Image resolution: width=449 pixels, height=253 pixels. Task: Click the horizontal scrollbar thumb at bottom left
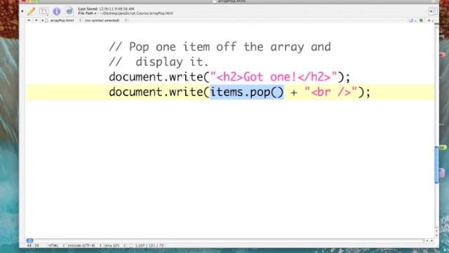29,240
